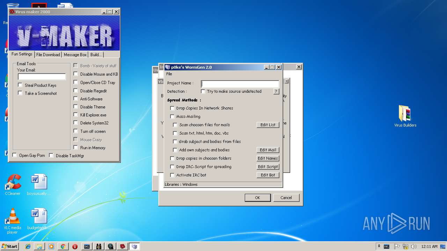
Task: Open Action Center flag tray icon
Action: (397, 246)
